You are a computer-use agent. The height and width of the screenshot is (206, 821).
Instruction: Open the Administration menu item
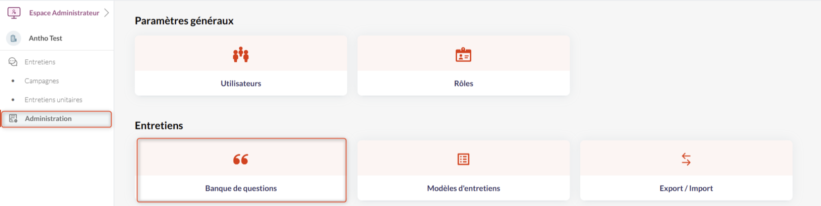click(x=48, y=119)
